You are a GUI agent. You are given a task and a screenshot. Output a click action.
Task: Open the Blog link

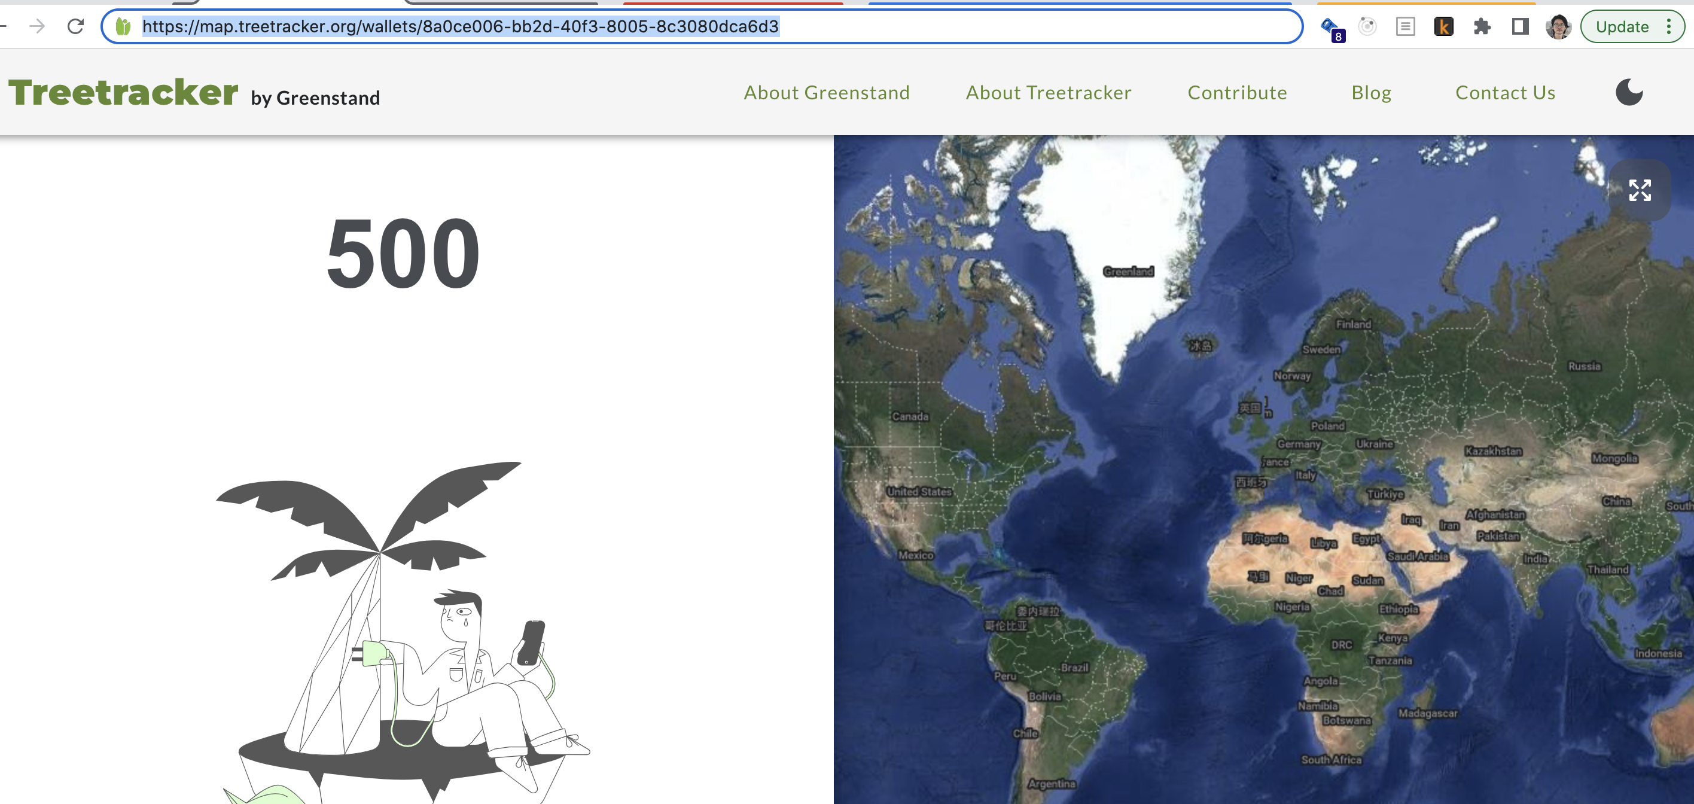[1371, 93]
